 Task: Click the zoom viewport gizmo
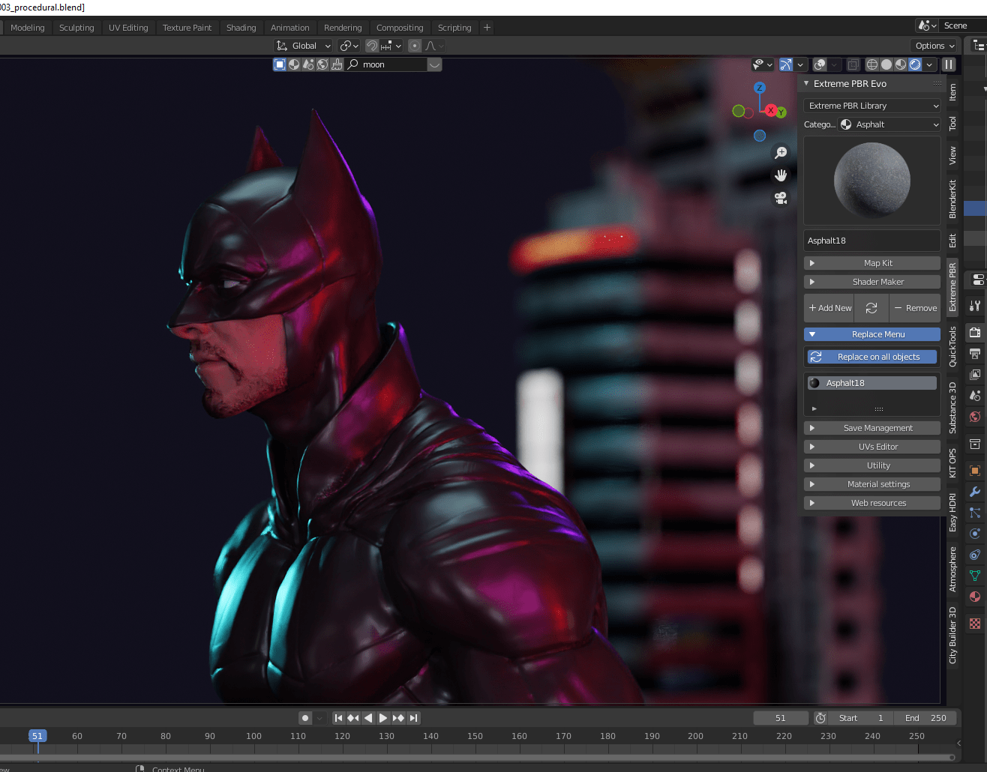point(781,152)
